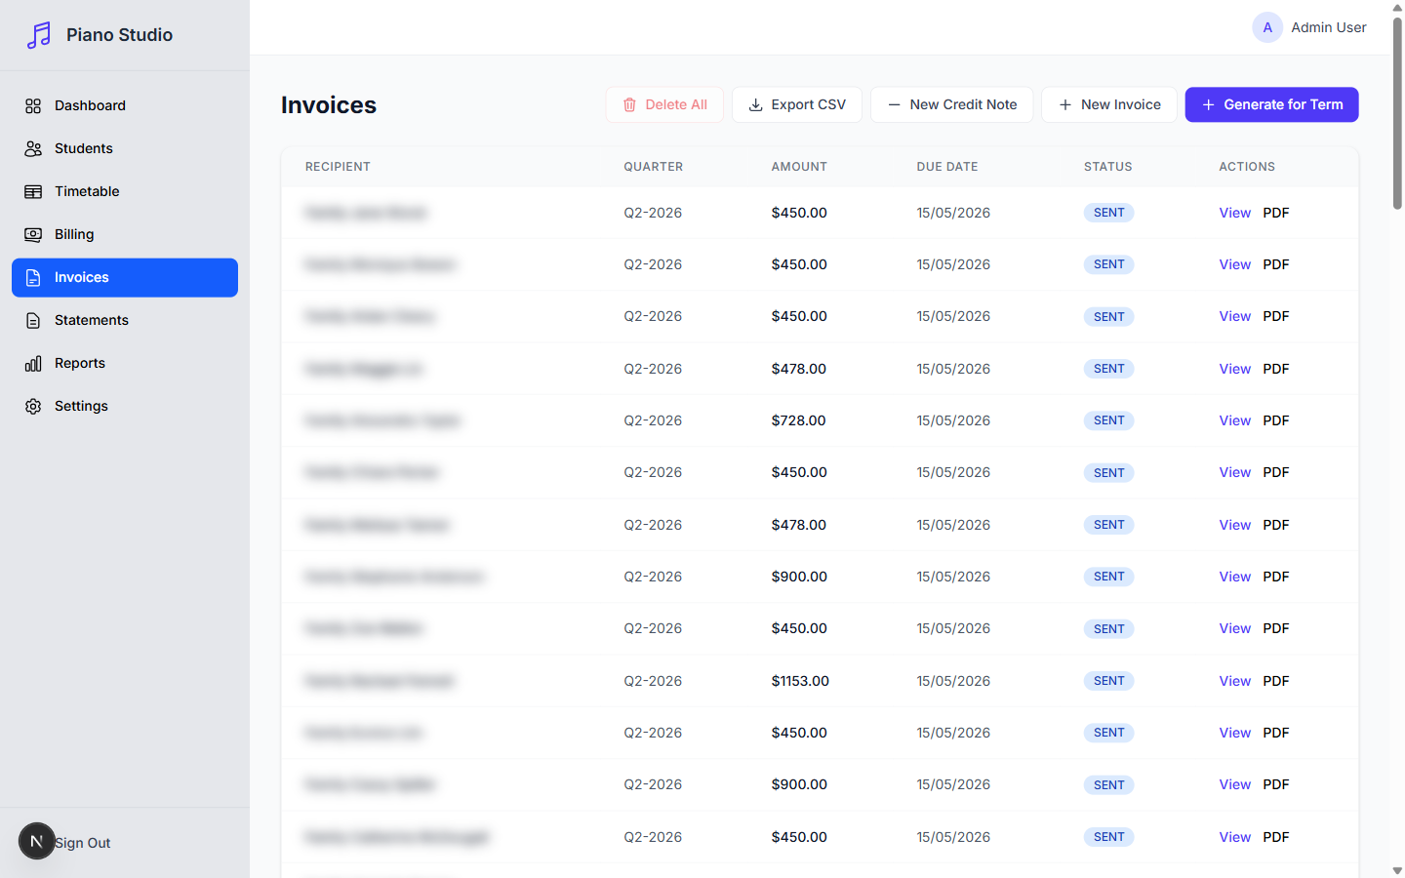
Task: Click the Admin User avatar circle
Action: coord(1267,27)
